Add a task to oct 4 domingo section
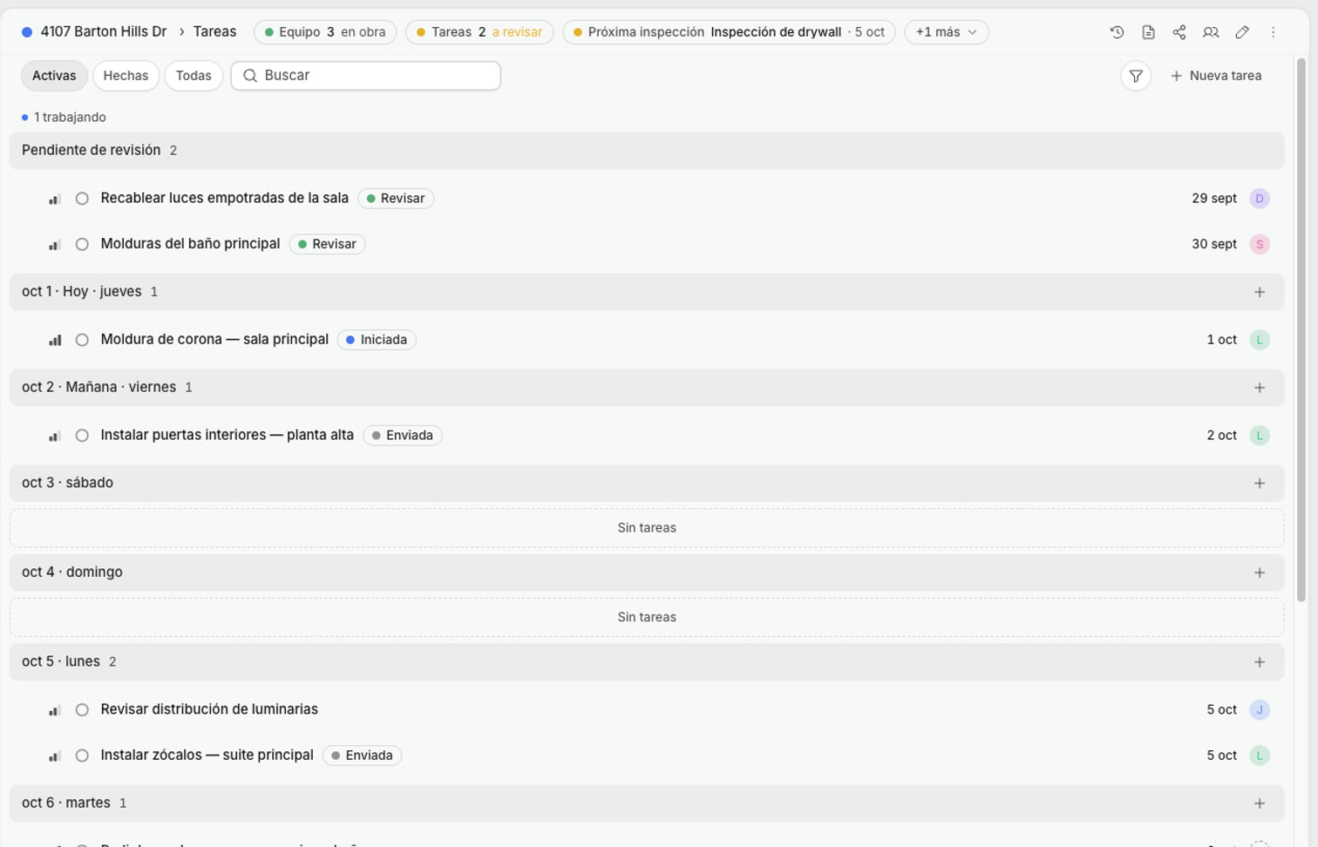1318x847 pixels. click(1260, 573)
